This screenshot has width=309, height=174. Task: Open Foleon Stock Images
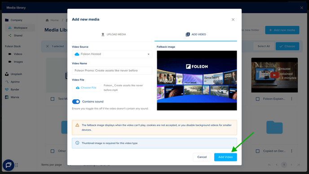[x=16, y=62]
